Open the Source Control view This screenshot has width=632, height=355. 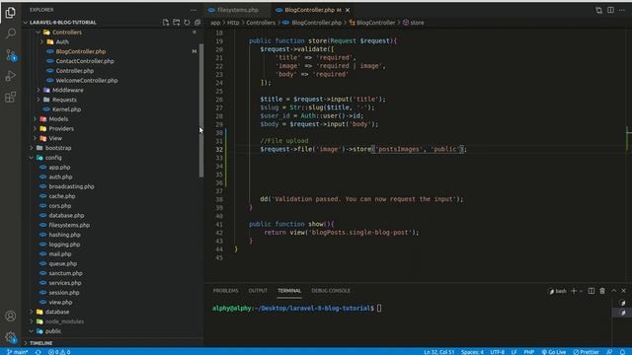coord(11,55)
